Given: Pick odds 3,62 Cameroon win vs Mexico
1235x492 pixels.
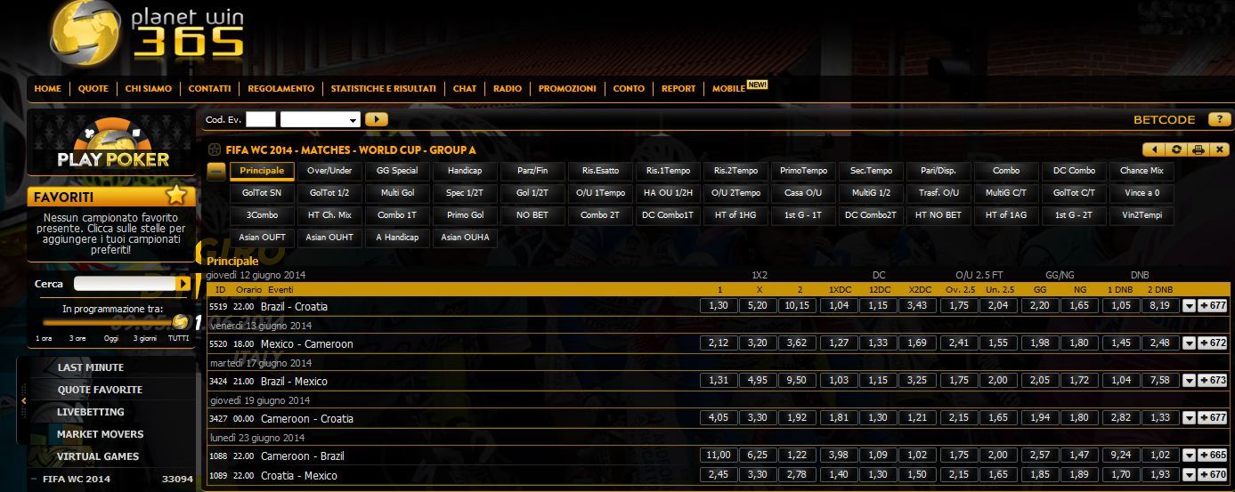Looking at the screenshot, I should point(798,343).
